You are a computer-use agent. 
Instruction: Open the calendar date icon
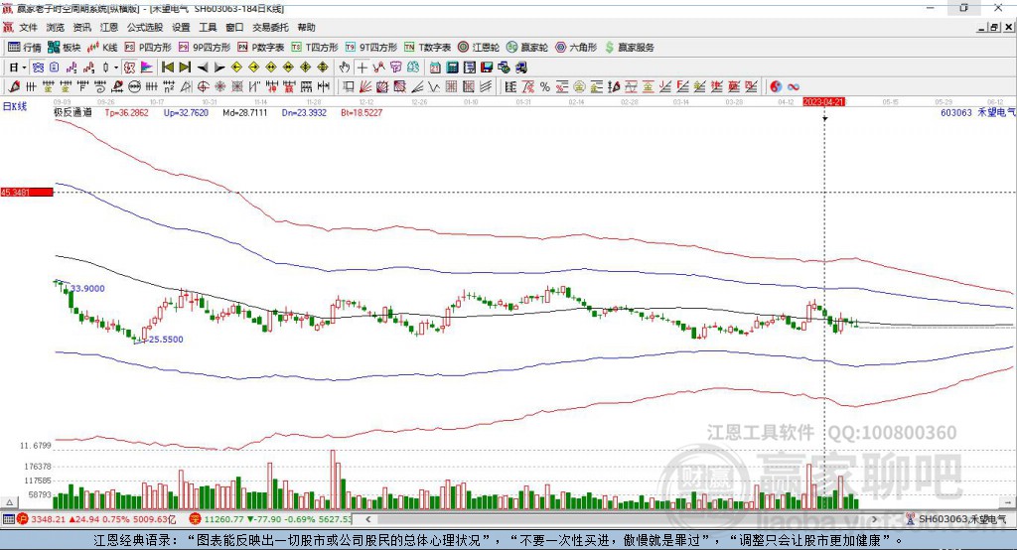coord(435,68)
